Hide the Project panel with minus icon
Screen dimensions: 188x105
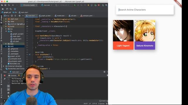23,16
